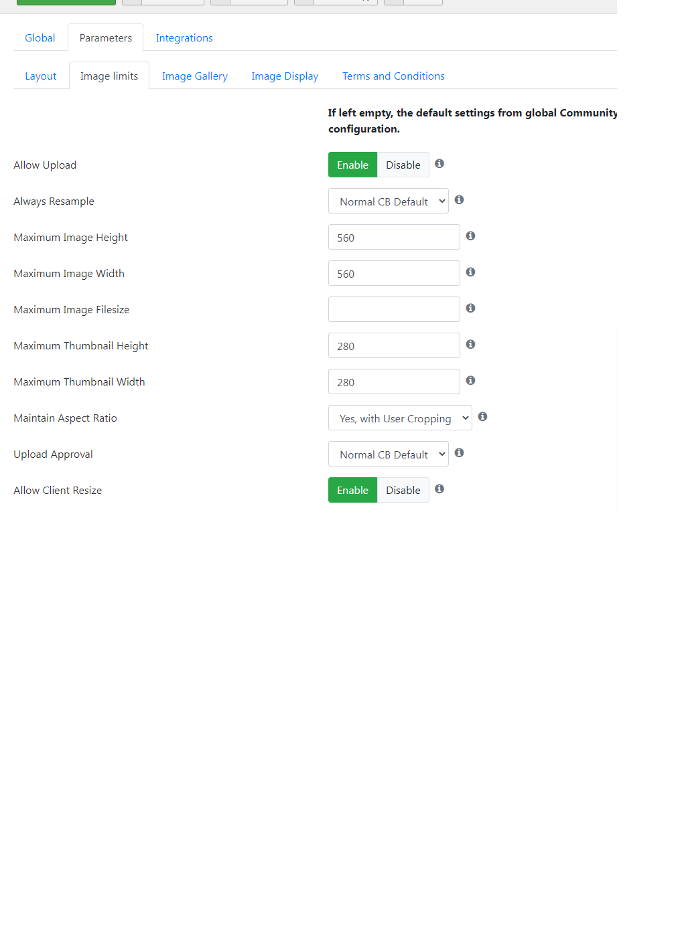Open the Upload Approval dropdown
The width and height of the screenshot is (680, 931).
[x=389, y=454]
